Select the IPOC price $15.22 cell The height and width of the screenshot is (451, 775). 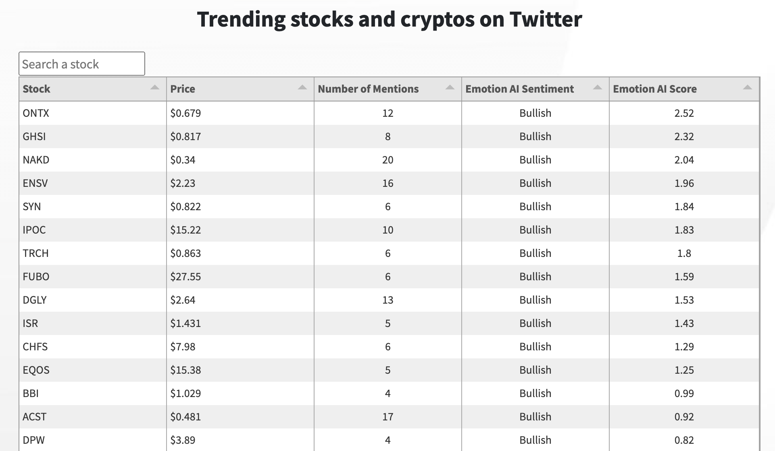pyautogui.click(x=240, y=230)
